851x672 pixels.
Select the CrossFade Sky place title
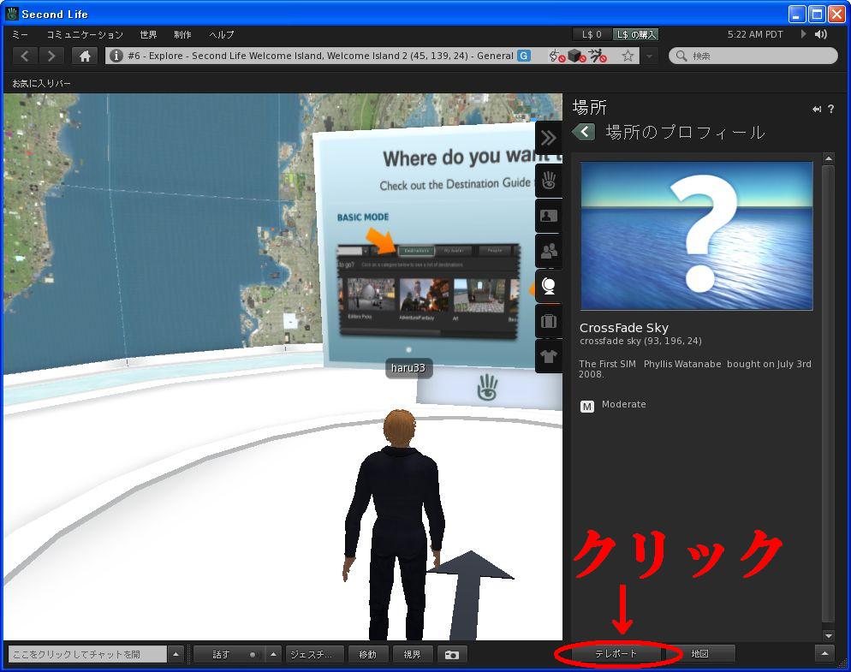pyautogui.click(x=624, y=328)
